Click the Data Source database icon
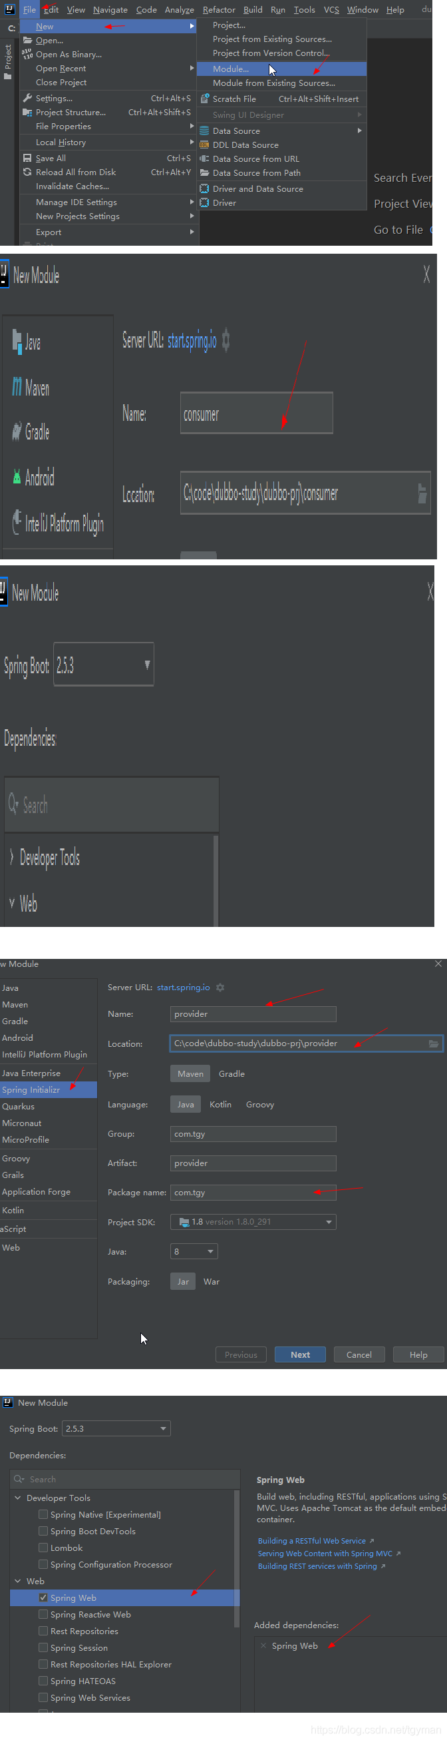The width and height of the screenshot is (447, 1742). click(x=204, y=131)
